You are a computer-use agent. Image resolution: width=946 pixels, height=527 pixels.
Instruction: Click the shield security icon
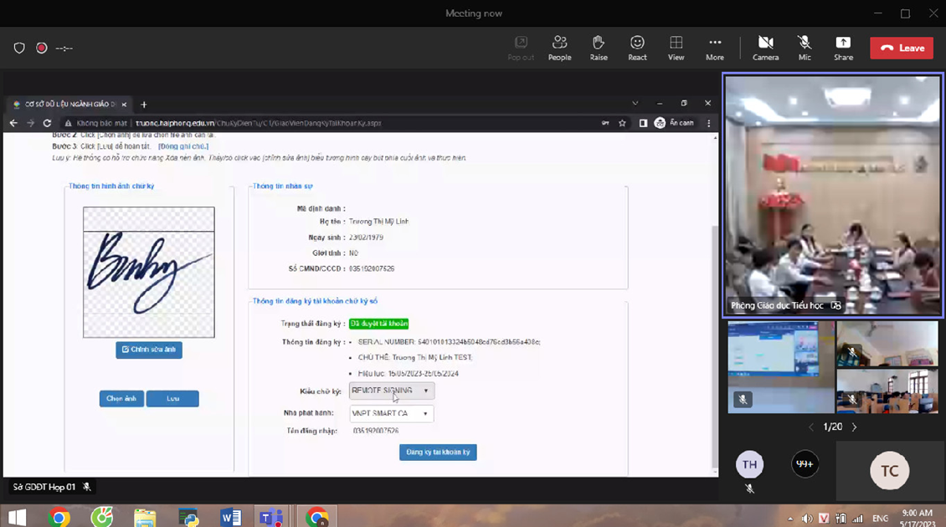tap(19, 49)
